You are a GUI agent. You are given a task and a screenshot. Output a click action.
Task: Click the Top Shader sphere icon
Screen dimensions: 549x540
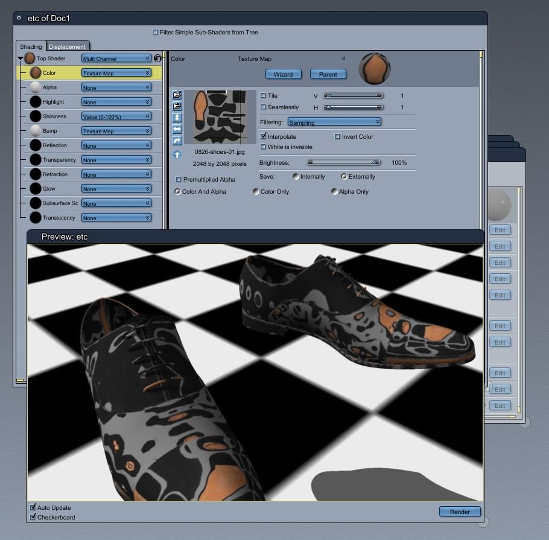click(30, 59)
